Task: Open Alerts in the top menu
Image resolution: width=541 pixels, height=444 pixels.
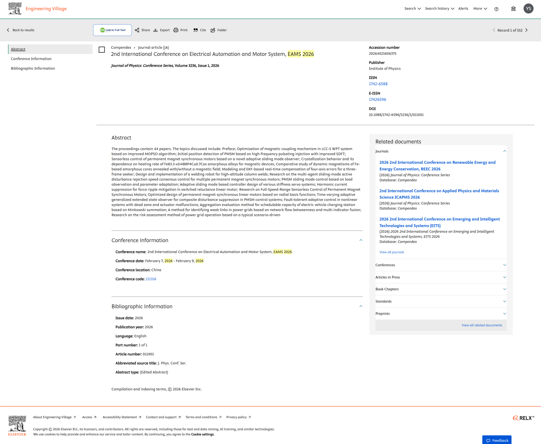Action: (463, 9)
